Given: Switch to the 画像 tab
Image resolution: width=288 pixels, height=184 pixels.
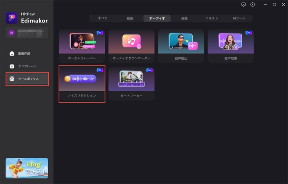Looking at the screenshot, I should coord(184,18).
